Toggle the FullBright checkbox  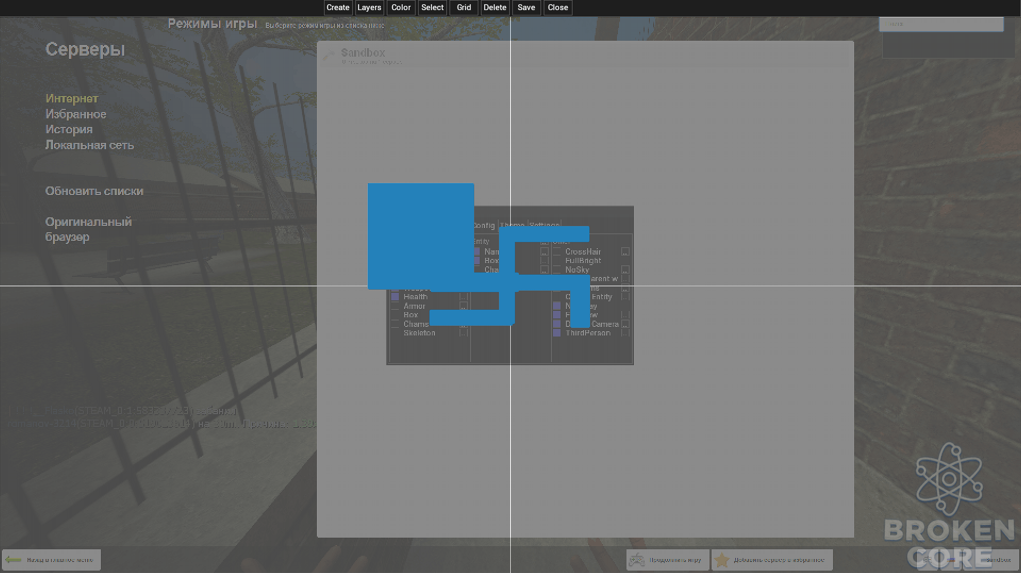tap(557, 261)
